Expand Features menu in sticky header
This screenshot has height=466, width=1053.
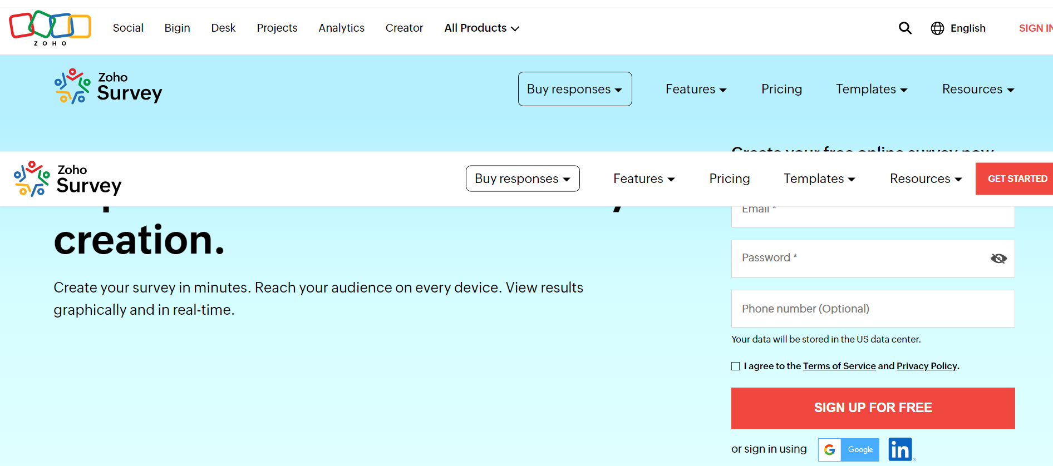coord(644,179)
